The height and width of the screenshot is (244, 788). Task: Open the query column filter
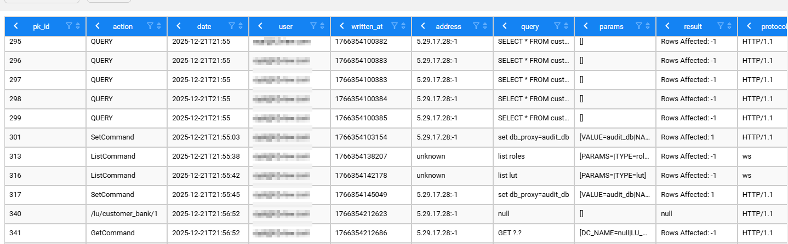(x=557, y=26)
